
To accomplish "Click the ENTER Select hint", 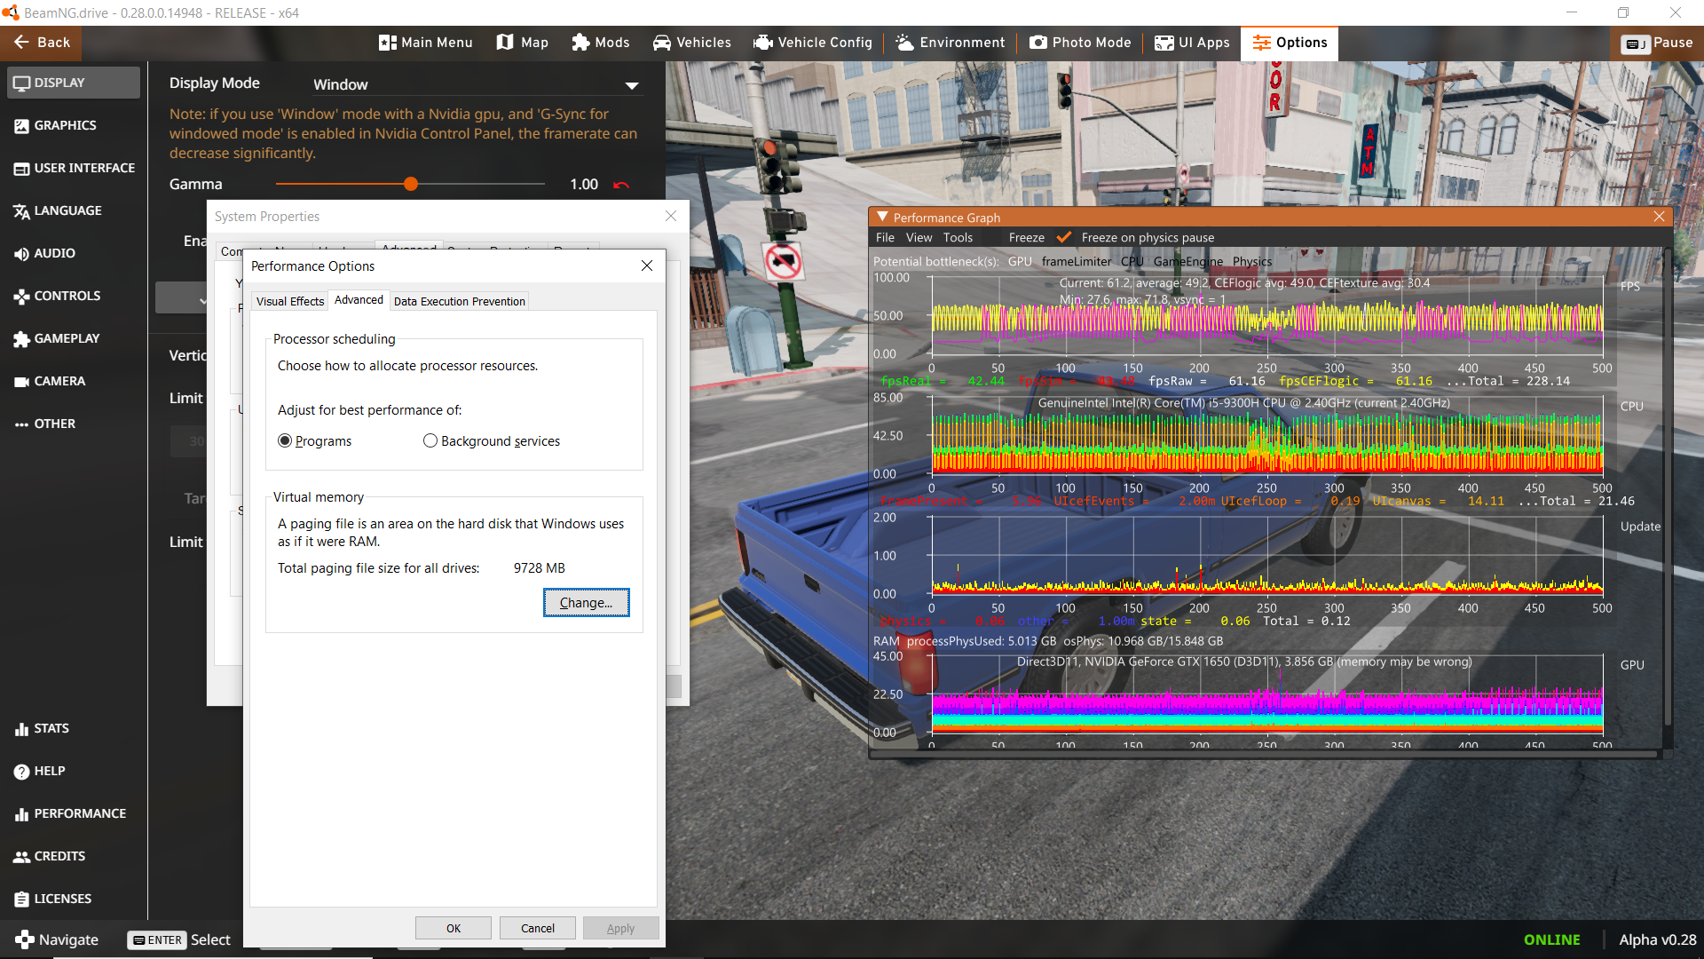I will (179, 939).
